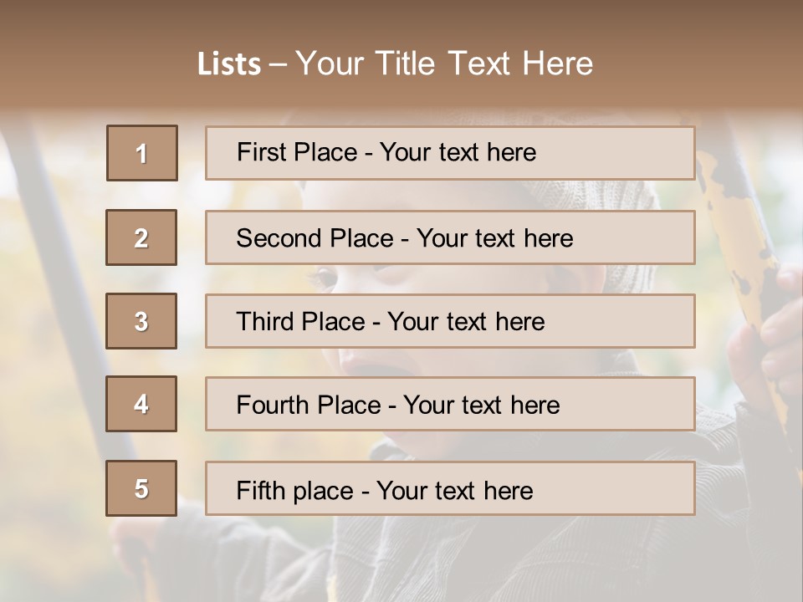Click the number 5 box
Screen dimensions: 803x602
click(141, 488)
